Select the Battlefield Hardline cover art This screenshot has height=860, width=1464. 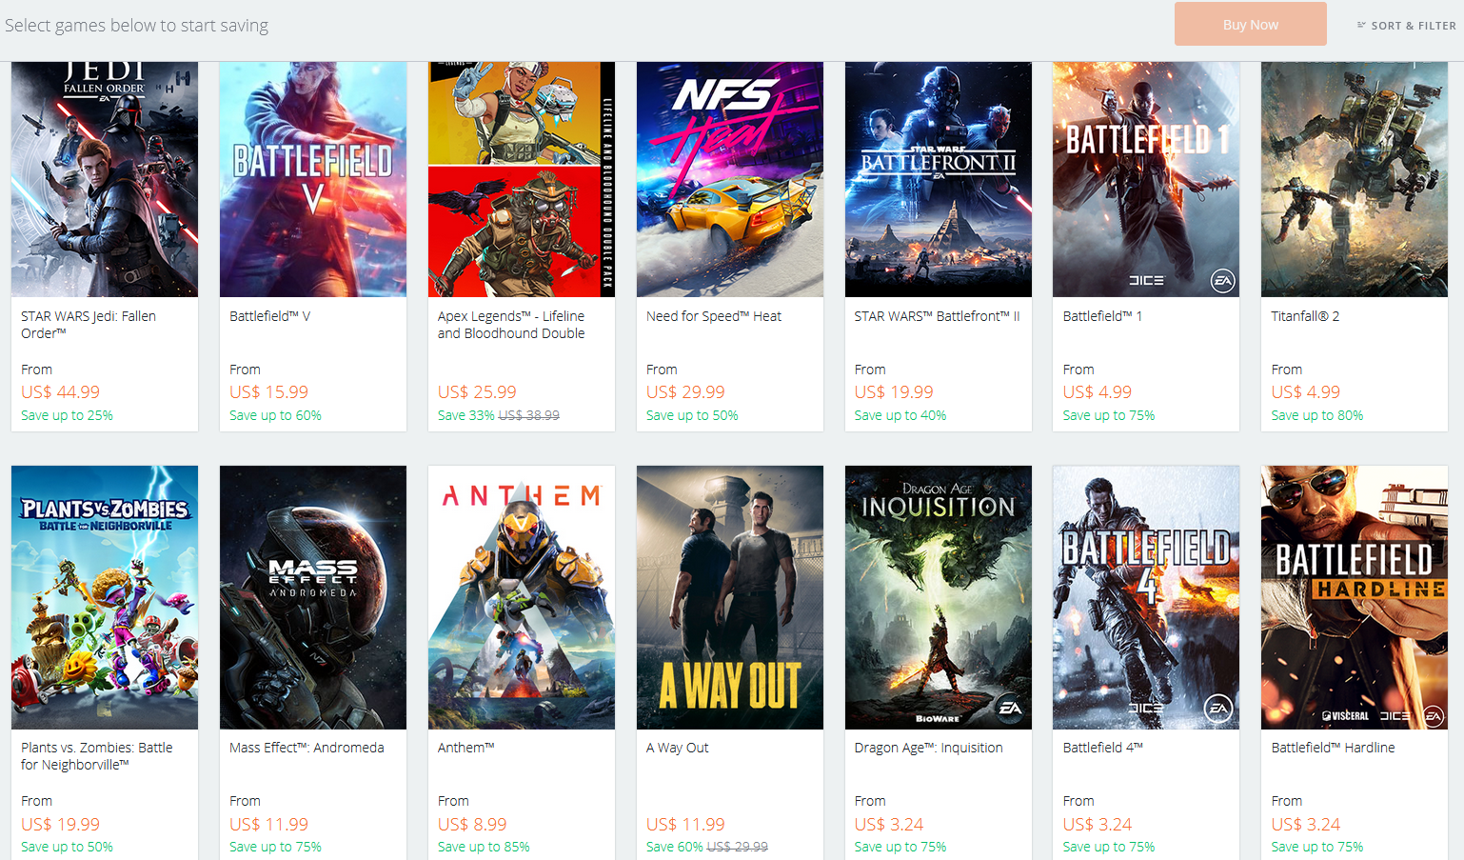pos(1355,597)
